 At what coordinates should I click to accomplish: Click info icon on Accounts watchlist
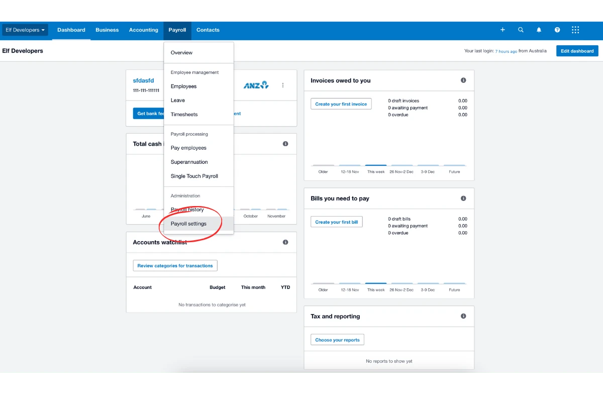pos(285,242)
